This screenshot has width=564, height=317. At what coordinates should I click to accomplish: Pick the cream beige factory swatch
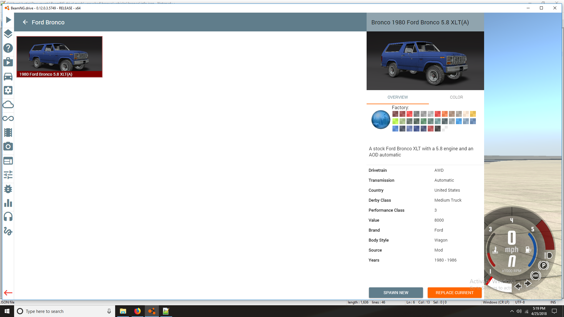(466, 114)
